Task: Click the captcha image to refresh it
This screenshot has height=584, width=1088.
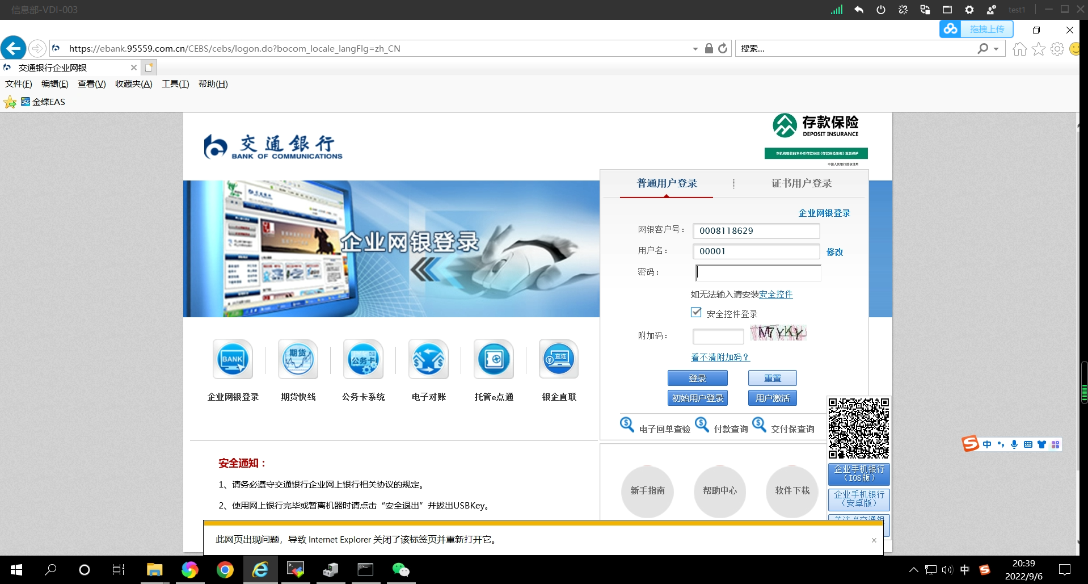Action: click(x=778, y=333)
